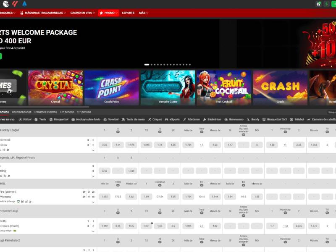Viewport: 336px width, 252px height.
Task: Select the Bandy sport filter
Action: pos(253,120)
